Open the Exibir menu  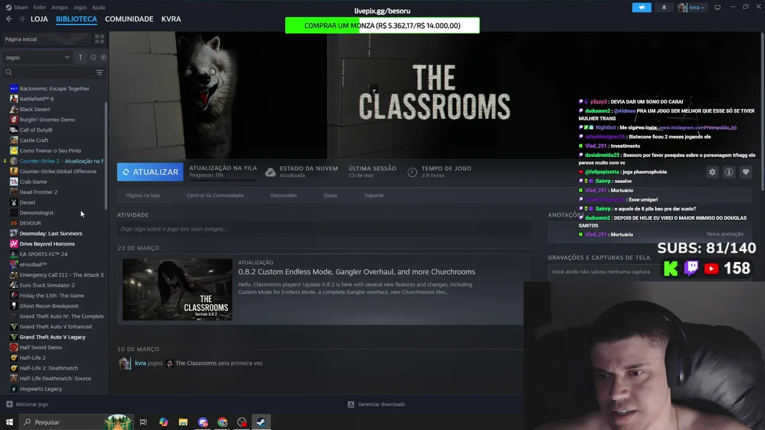[x=39, y=7]
